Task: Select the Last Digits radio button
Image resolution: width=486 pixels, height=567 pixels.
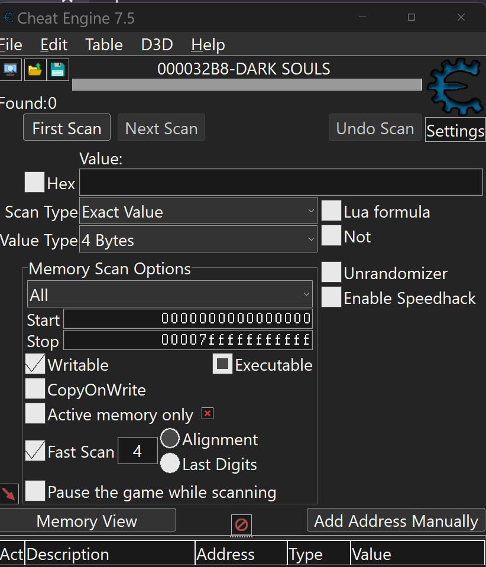Action: [169, 464]
